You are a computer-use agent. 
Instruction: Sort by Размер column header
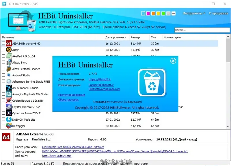(139, 37)
